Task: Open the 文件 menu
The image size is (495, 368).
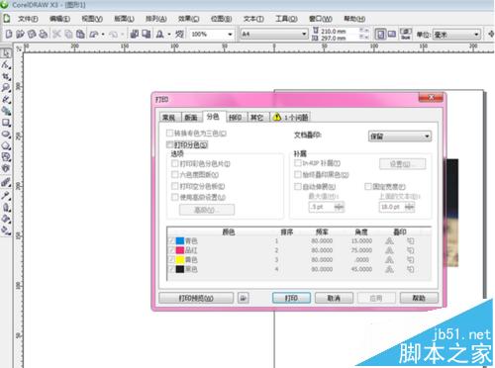Action: pyautogui.click(x=28, y=19)
